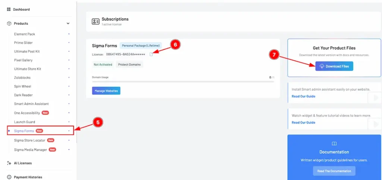The image size is (382, 180).
Task: Click the Documentation book icon
Action: click(x=334, y=144)
